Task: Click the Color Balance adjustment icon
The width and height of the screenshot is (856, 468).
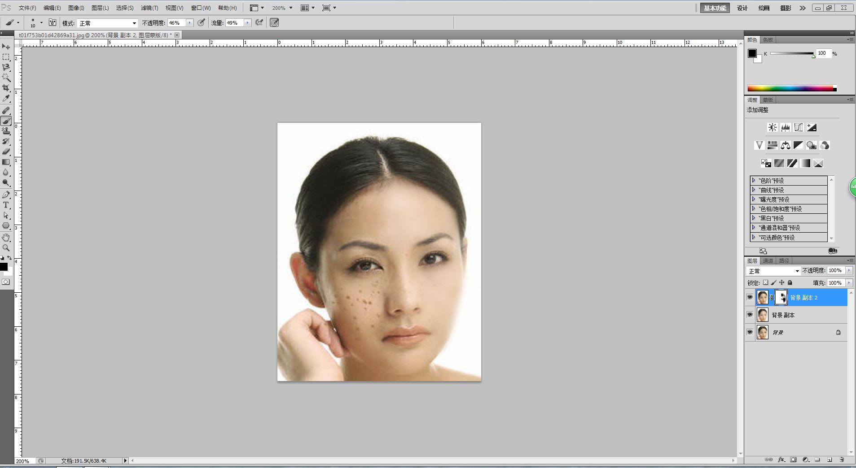Action: (785, 145)
